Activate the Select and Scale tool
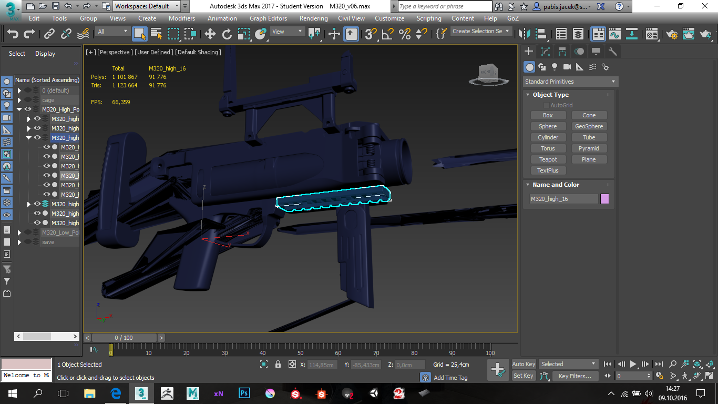 coord(244,34)
